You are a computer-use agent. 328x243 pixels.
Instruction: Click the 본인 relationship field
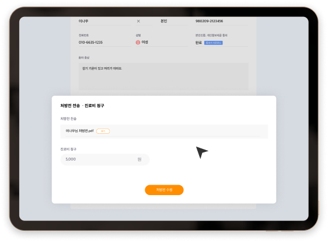coord(174,21)
